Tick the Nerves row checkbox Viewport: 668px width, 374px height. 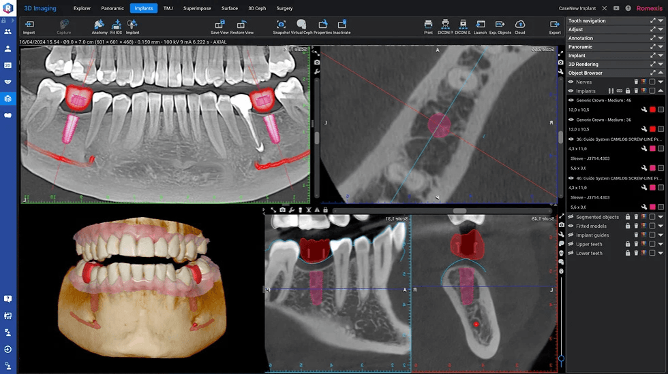(652, 82)
